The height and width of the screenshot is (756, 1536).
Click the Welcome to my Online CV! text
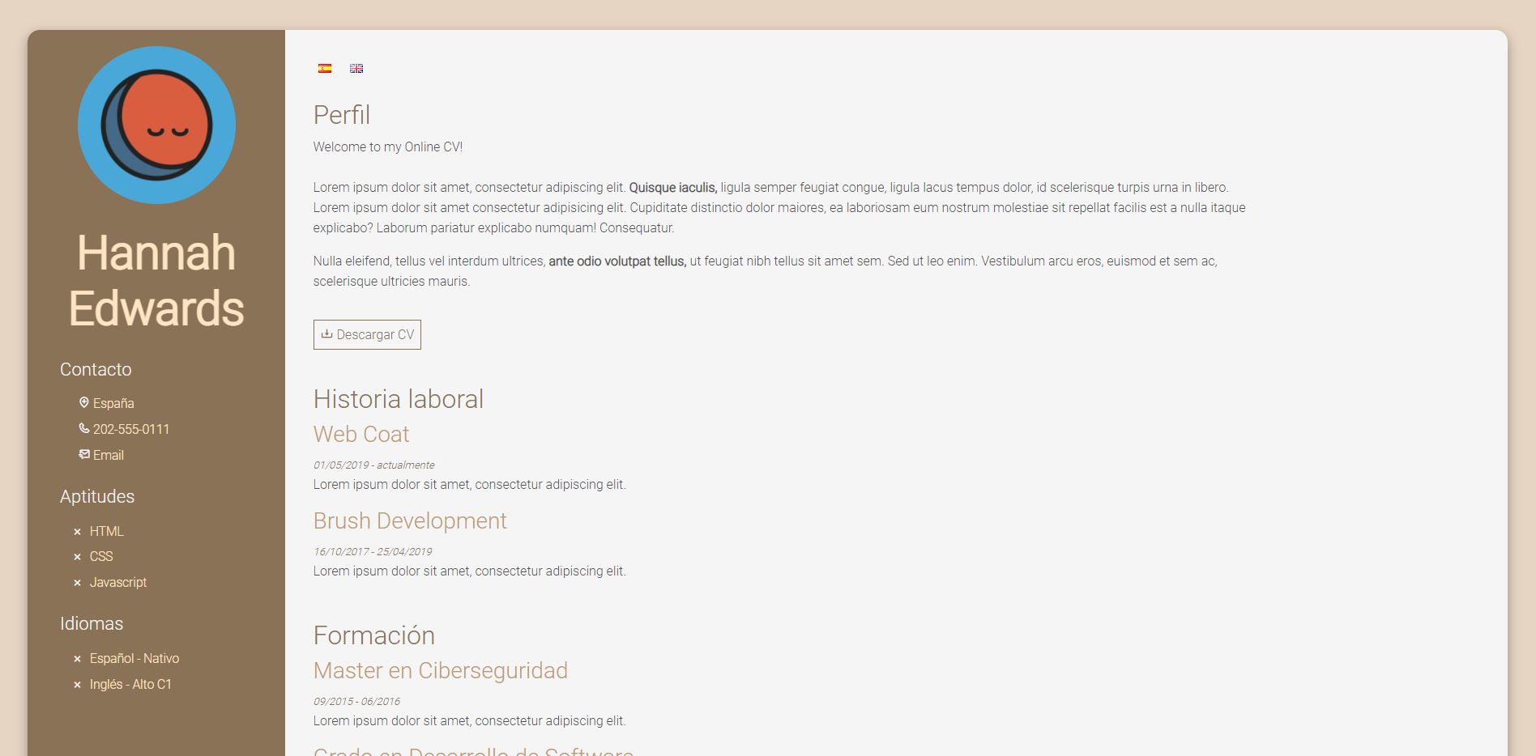click(388, 147)
